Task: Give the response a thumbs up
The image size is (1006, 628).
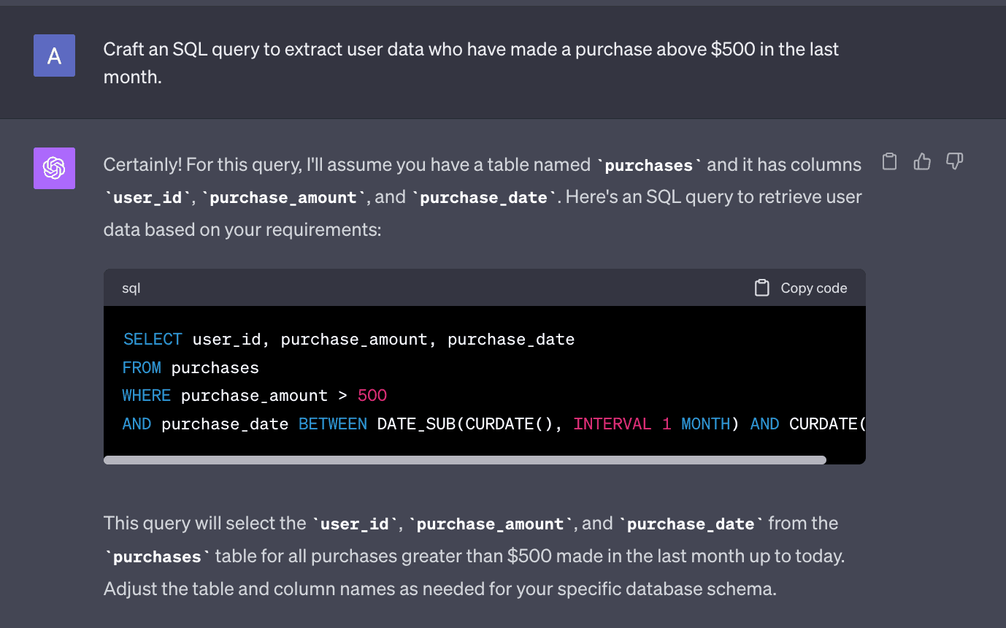Action: pyautogui.click(x=922, y=161)
